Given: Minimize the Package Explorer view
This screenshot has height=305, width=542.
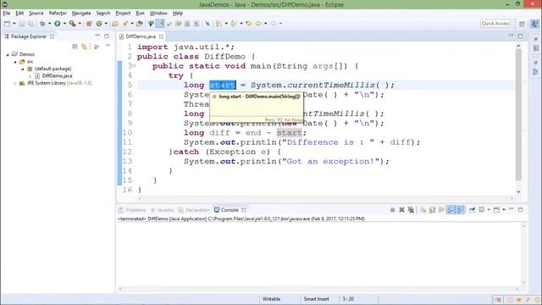Looking at the screenshot, I should point(97,36).
